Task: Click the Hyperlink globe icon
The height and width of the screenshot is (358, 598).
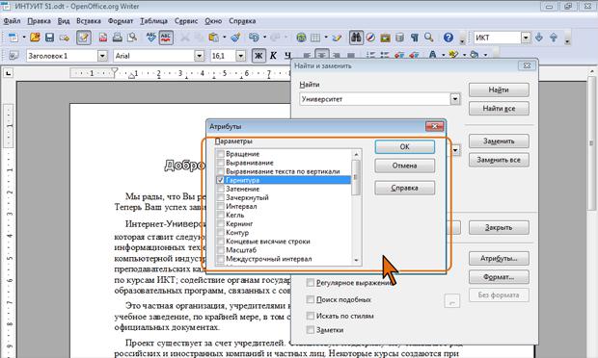Action: tap(301, 38)
